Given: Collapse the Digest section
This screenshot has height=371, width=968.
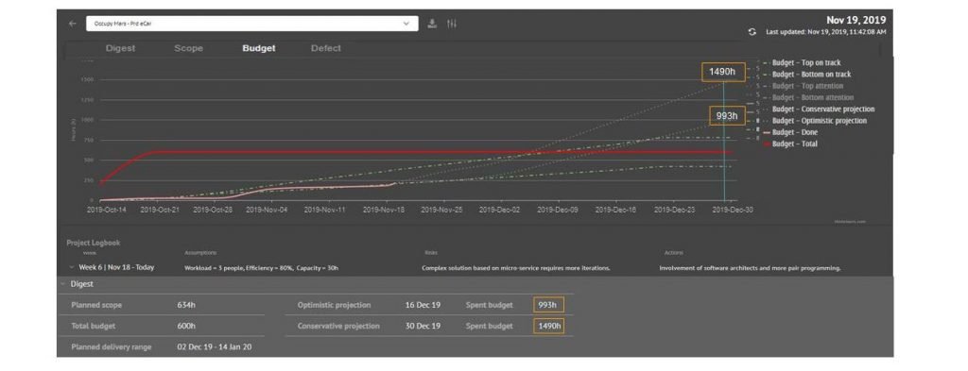Looking at the screenshot, I should [62, 284].
